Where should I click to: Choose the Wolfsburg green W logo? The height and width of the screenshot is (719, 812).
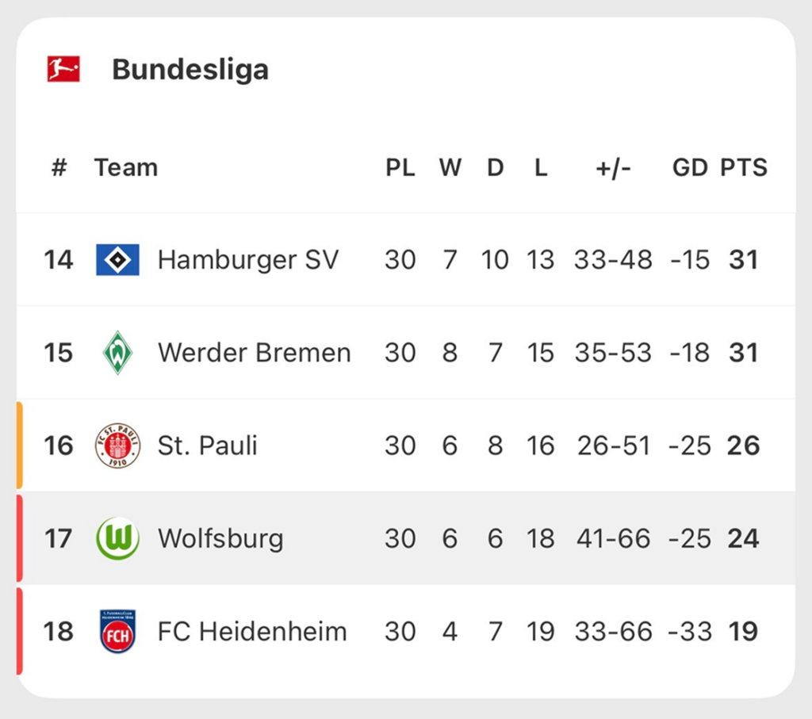click(x=117, y=538)
